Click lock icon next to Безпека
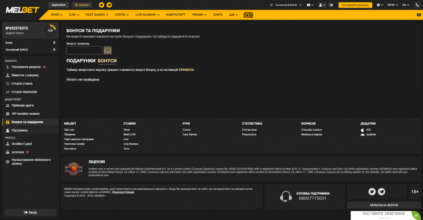The height and width of the screenshot is (220, 423). [x=7, y=152]
